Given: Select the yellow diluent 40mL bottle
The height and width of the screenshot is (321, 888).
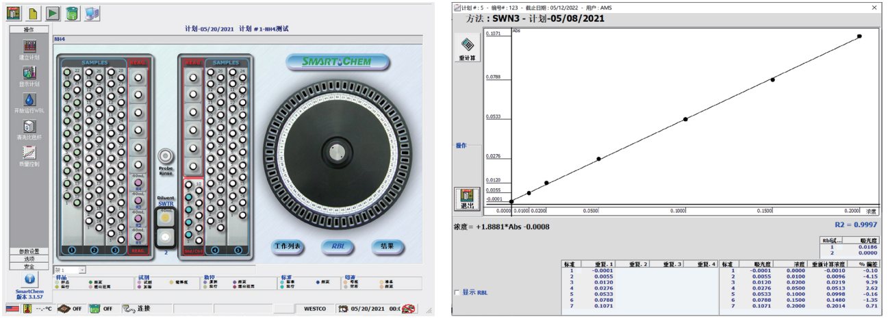Looking at the screenshot, I should [164, 218].
